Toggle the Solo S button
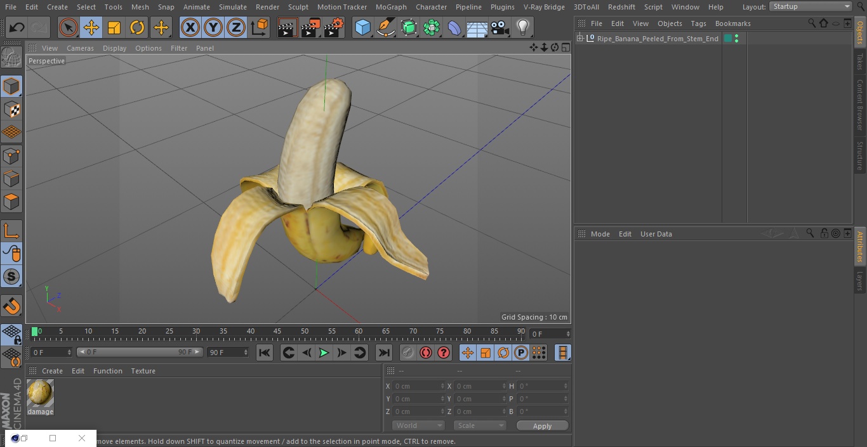The width and height of the screenshot is (867, 447). [x=11, y=276]
